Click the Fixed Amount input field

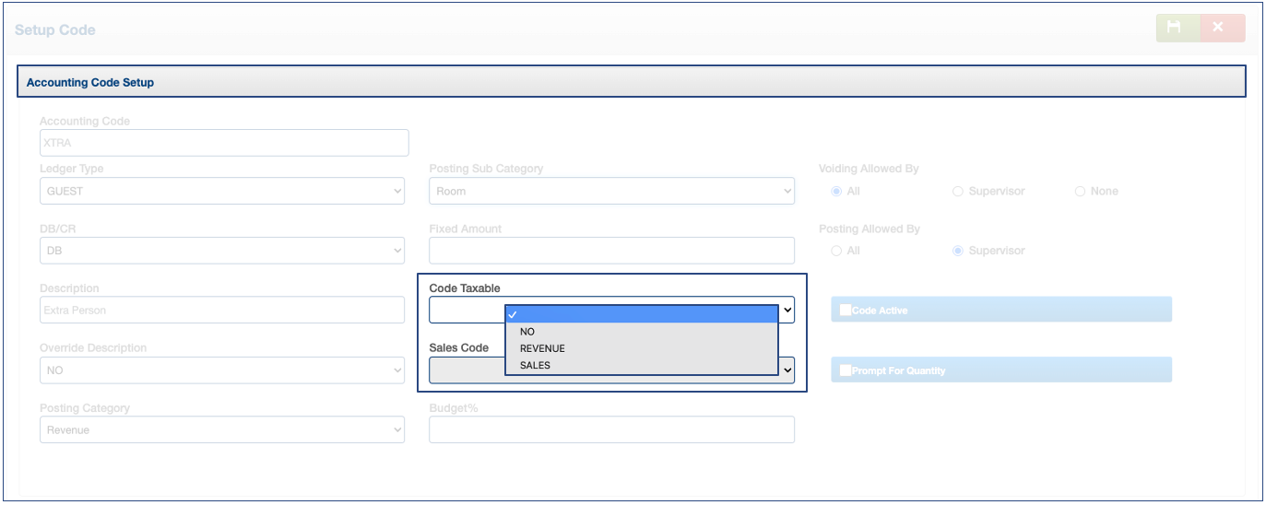610,251
